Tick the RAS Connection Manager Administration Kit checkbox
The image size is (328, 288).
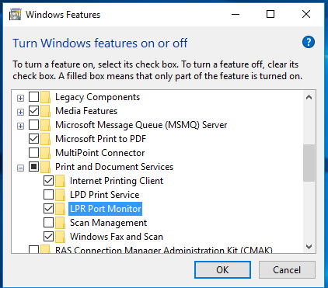[x=33, y=249]
